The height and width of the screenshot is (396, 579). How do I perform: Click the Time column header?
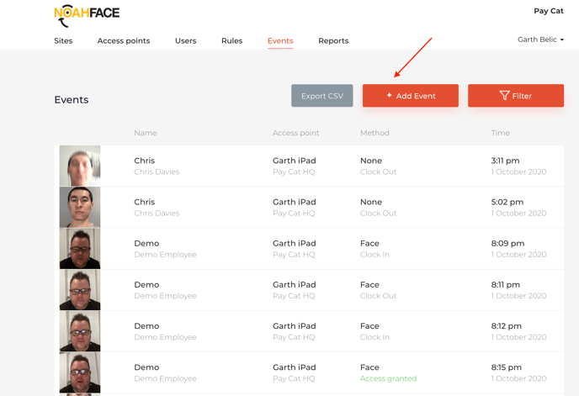[x=500, y=133]
